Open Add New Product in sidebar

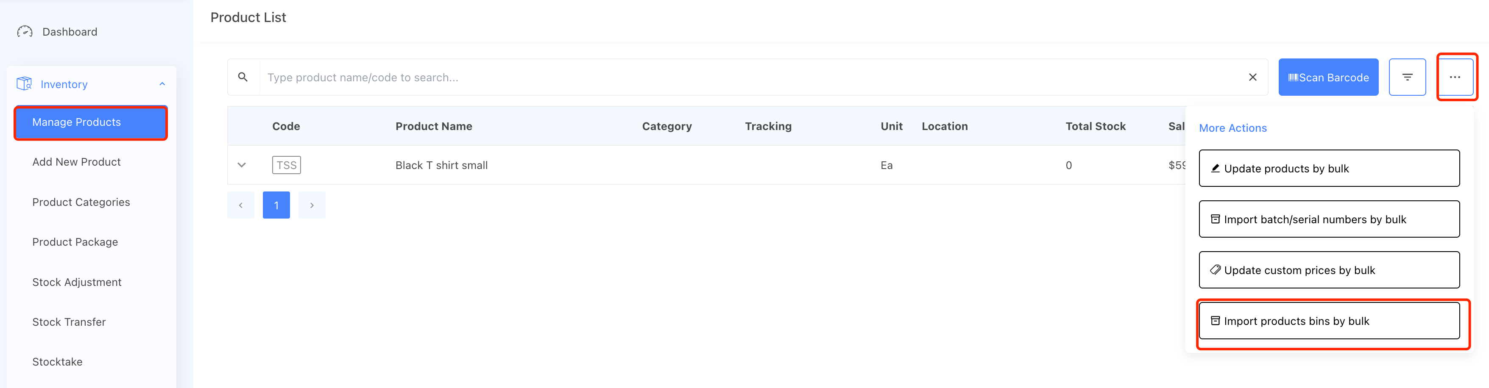pyautogui.click(x=76, y=162)
